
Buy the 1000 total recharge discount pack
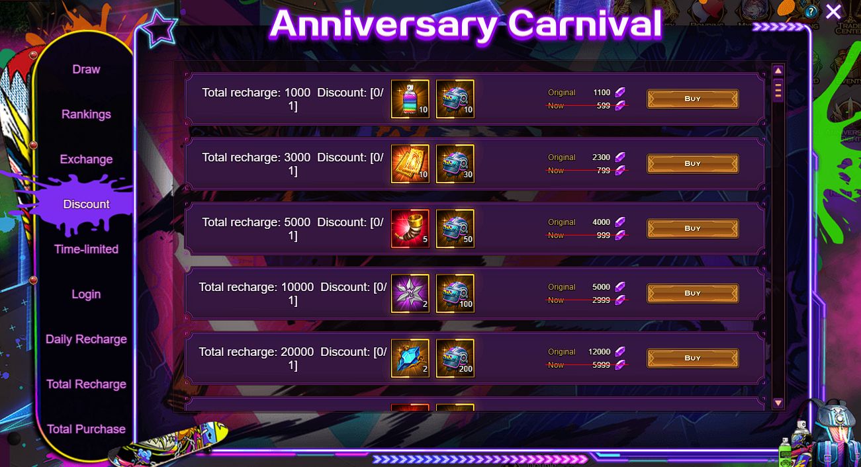(x=692, y=99)
